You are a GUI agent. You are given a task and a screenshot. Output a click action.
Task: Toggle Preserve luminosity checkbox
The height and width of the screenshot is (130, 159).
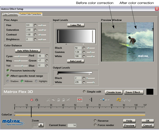point(8,70)
